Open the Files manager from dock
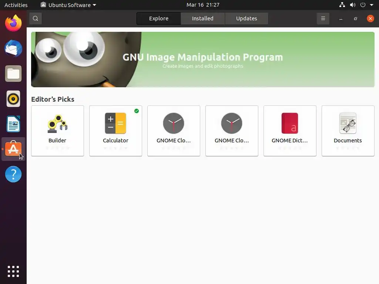 [x=13, y=74]
